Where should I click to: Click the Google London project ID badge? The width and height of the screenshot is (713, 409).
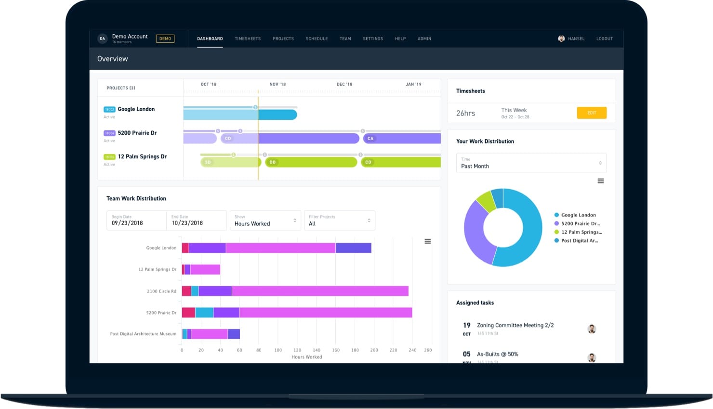[109, 109]
